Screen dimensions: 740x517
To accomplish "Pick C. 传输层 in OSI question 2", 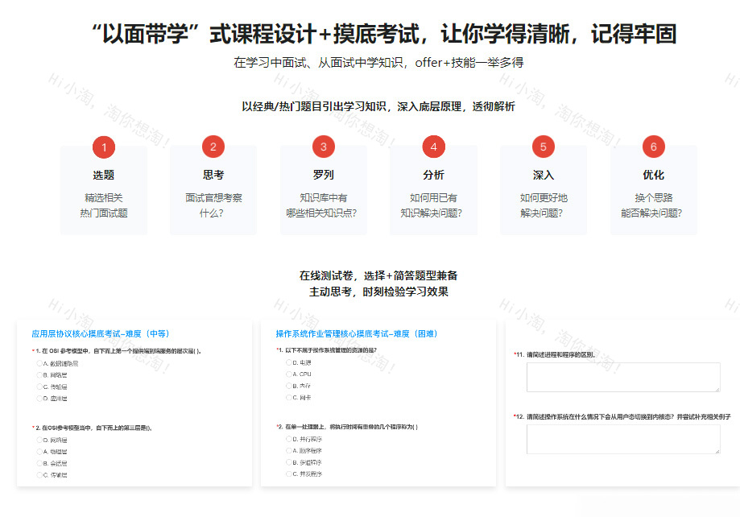I will click(39, 475).
